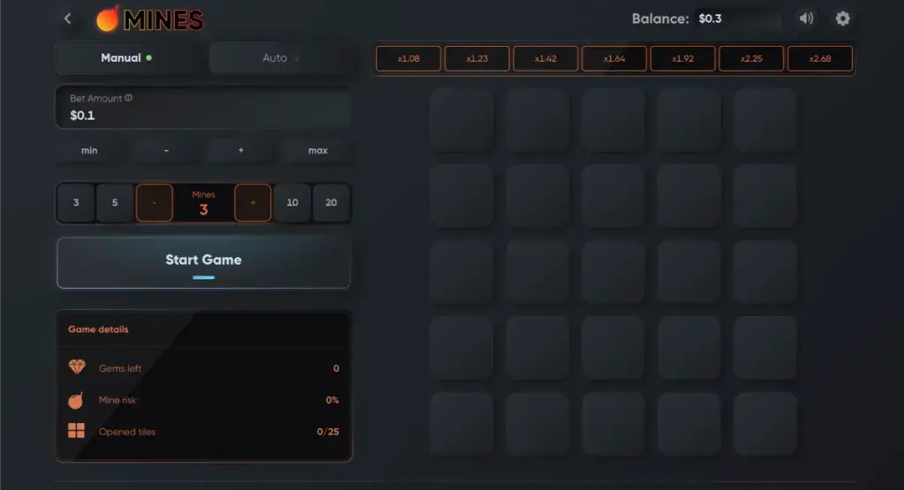Viewport: 904px width, 490px height.
Task: Decrease the mines count with minus
Action: (154, 203)
